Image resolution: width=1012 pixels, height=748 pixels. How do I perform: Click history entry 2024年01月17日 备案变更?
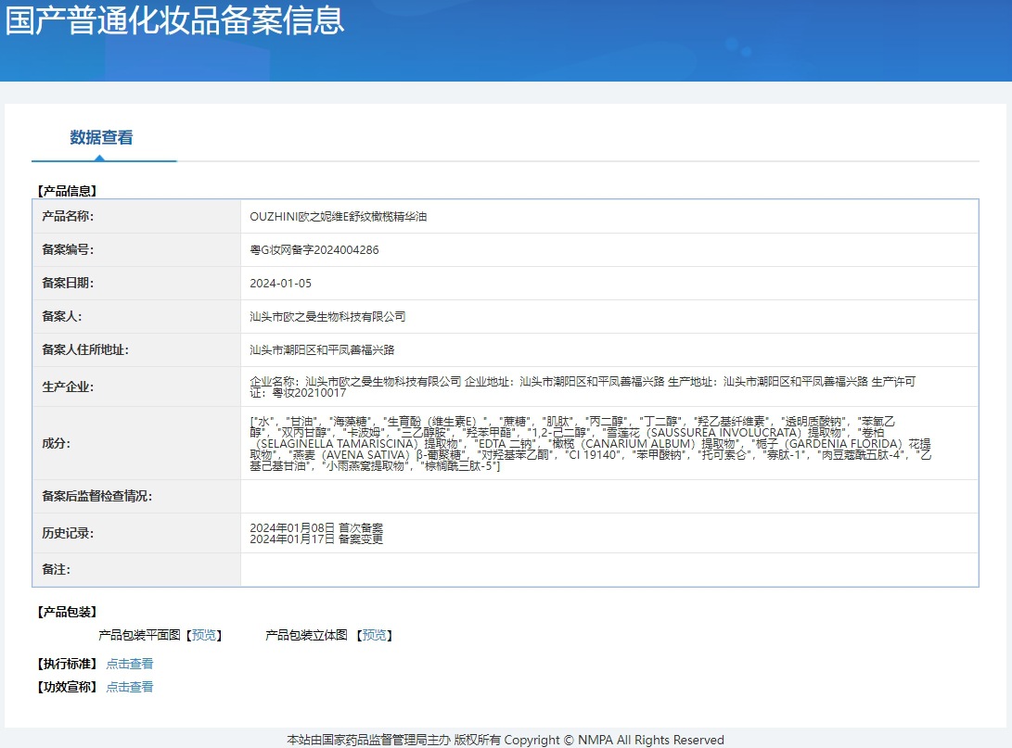click(316, 539)
